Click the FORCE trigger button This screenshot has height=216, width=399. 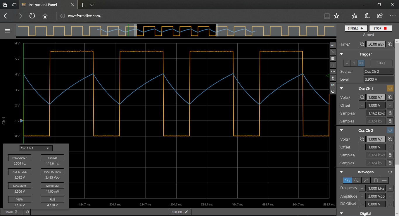tap(381, 63)
